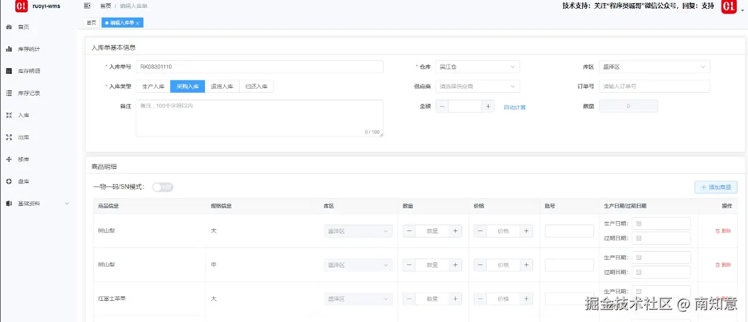Click the 自动计算 link
Viewport: 748px width, 322px height.
[515, 107]
